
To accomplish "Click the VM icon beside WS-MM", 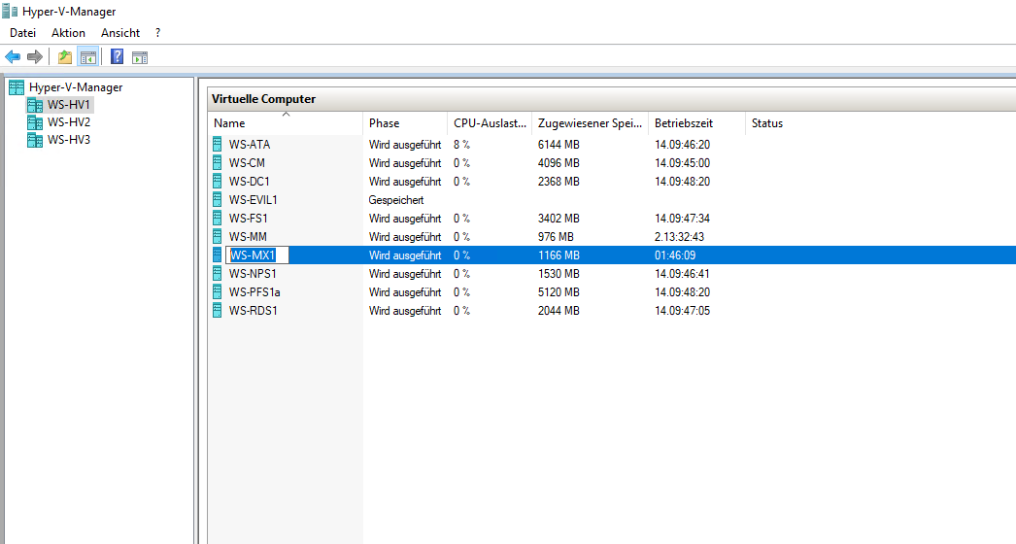I will coord(218,237).
